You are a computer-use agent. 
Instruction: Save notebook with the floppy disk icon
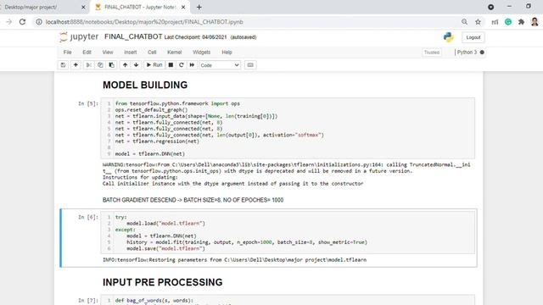[x=63, y=65]
